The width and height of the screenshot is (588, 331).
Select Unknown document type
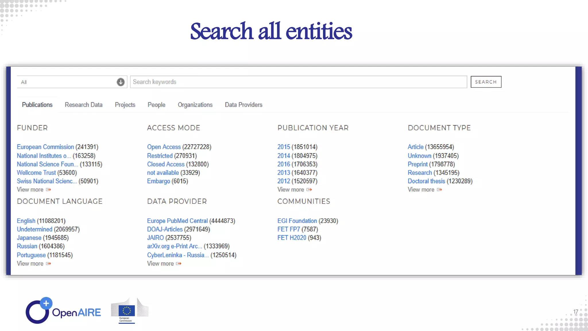click(419, 156)
